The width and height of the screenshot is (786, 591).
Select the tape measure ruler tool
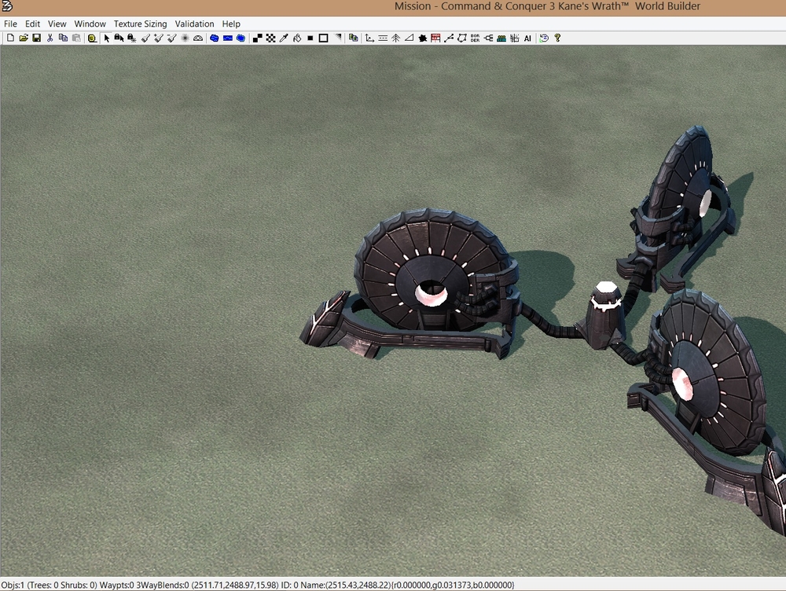tap(92, 38)
